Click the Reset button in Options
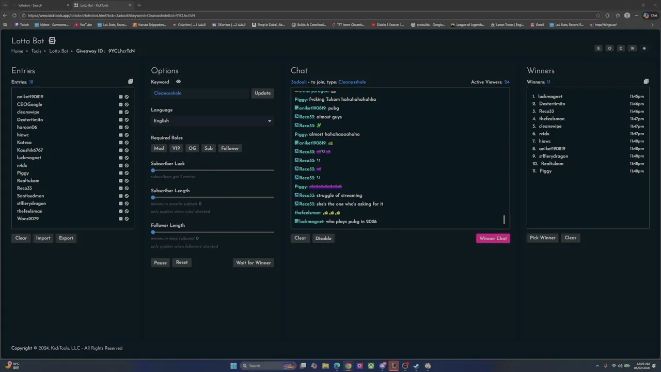The image size is (661, 372). 182,262
